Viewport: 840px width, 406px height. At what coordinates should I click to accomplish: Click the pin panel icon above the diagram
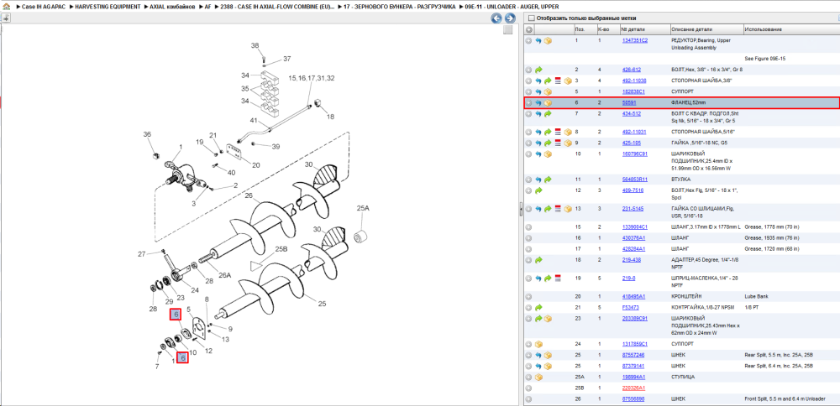click(6, 18)
